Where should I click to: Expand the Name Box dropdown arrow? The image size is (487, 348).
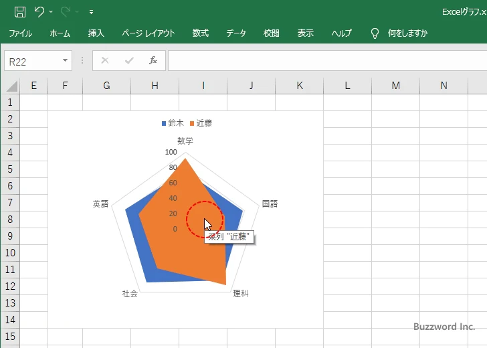point(66,60)
